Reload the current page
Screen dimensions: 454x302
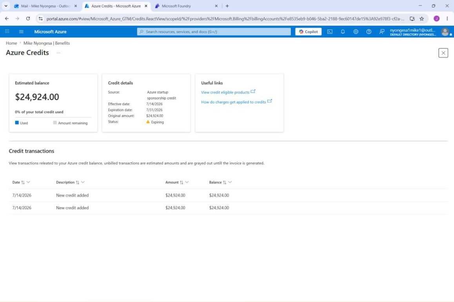click(x=28, y=18)
